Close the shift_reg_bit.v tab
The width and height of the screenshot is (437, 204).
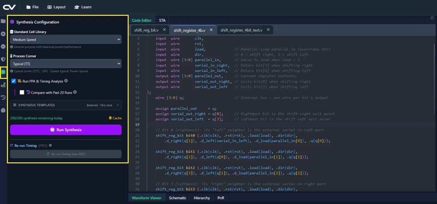pyautogui.click(x=165, y=30)
